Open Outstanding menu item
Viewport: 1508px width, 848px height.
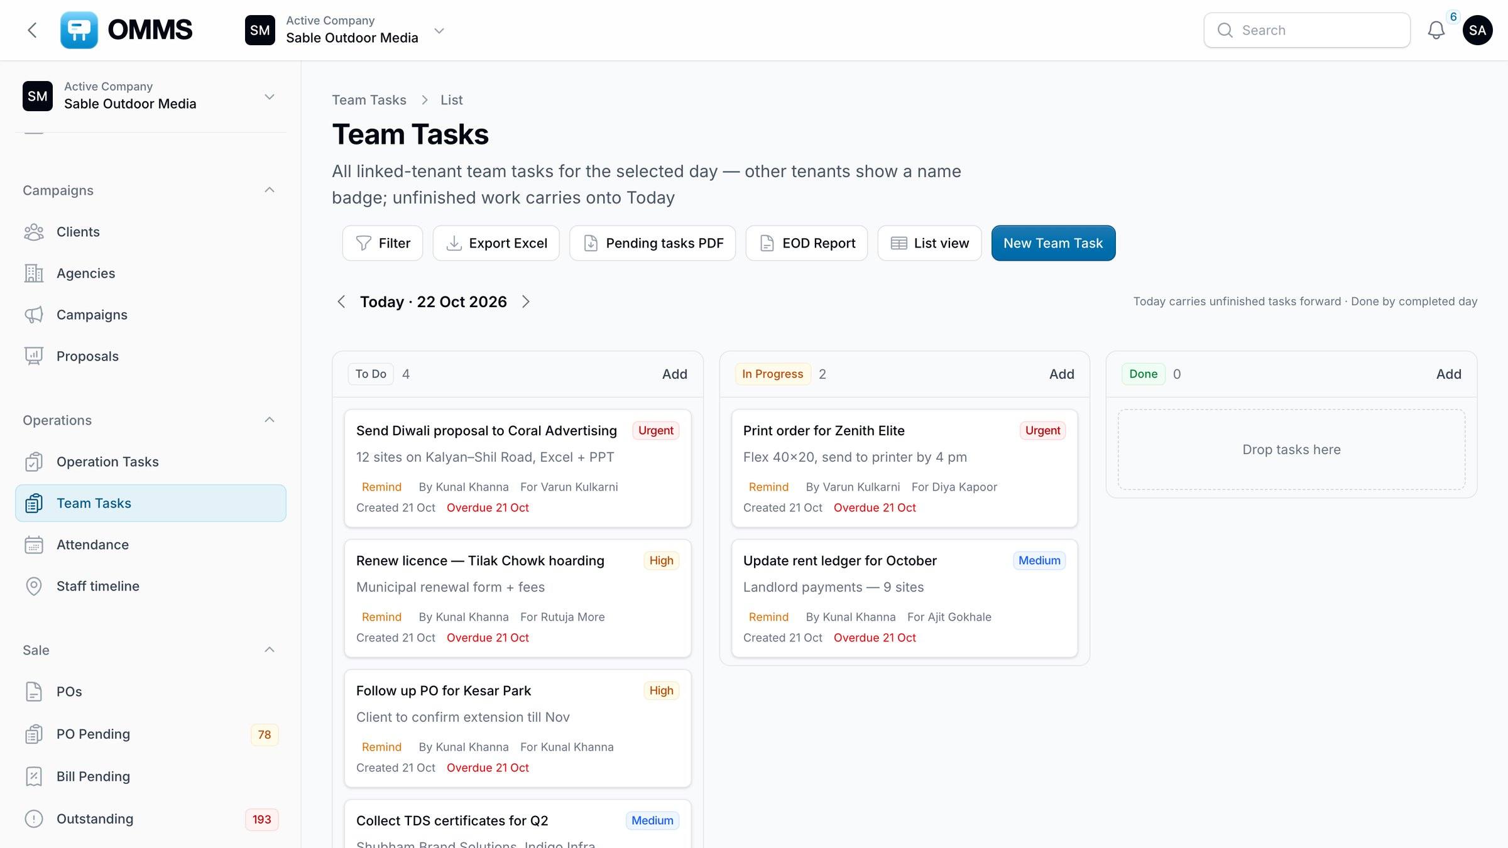click(151, 819)
